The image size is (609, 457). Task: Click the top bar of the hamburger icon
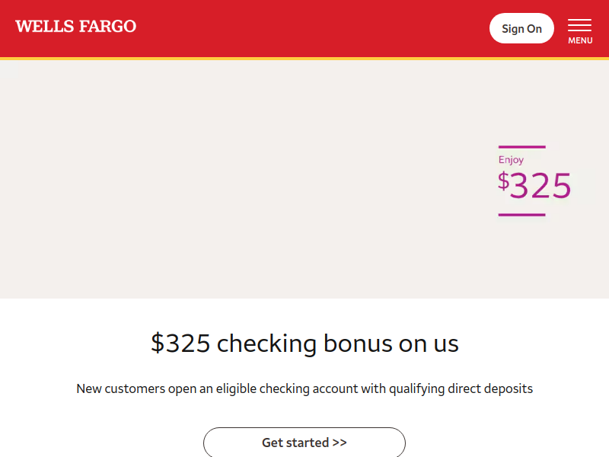click(x=579, y=20)
